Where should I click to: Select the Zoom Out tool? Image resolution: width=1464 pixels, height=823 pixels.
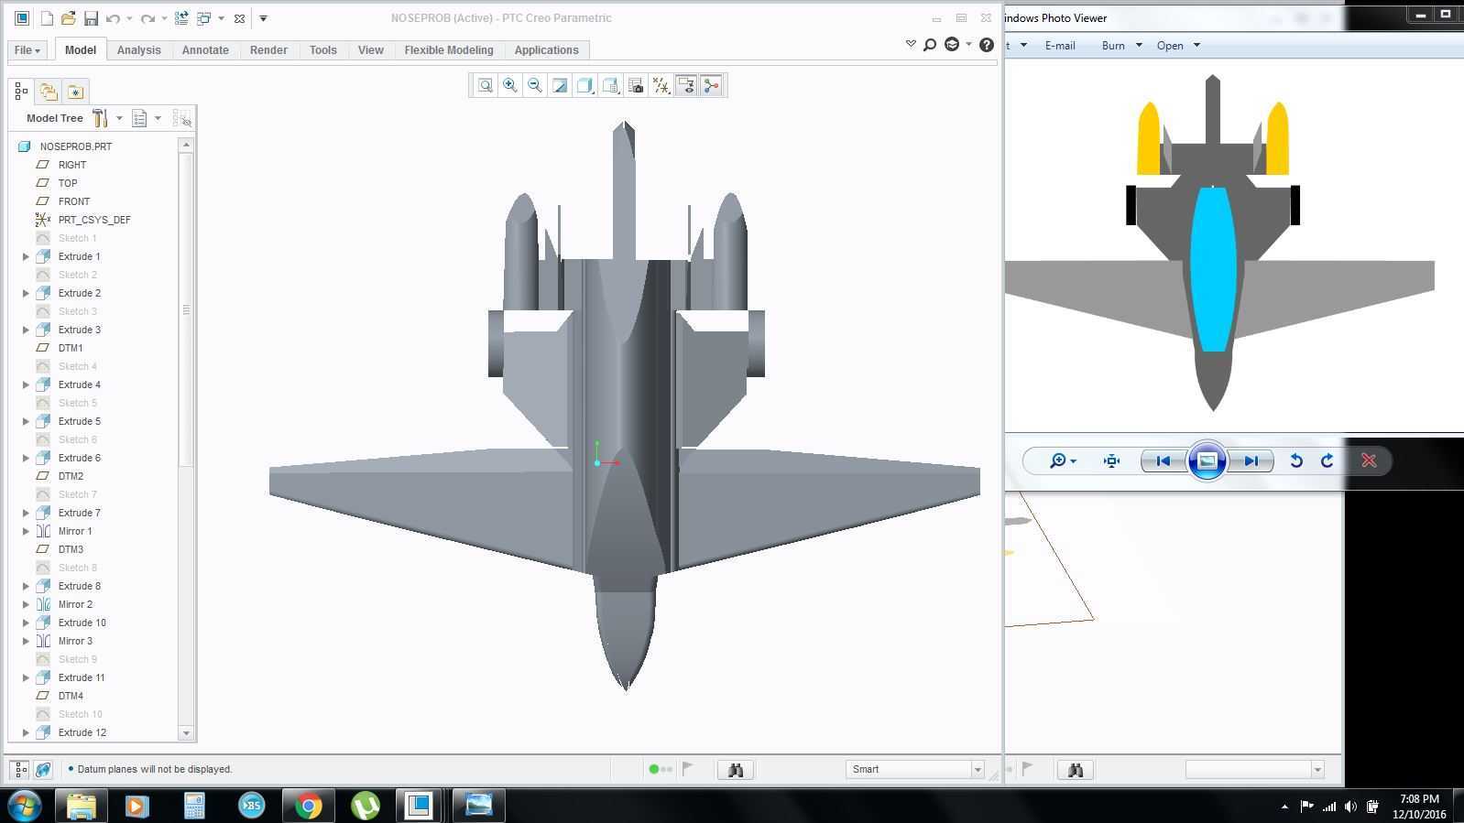tap(535, 85)
